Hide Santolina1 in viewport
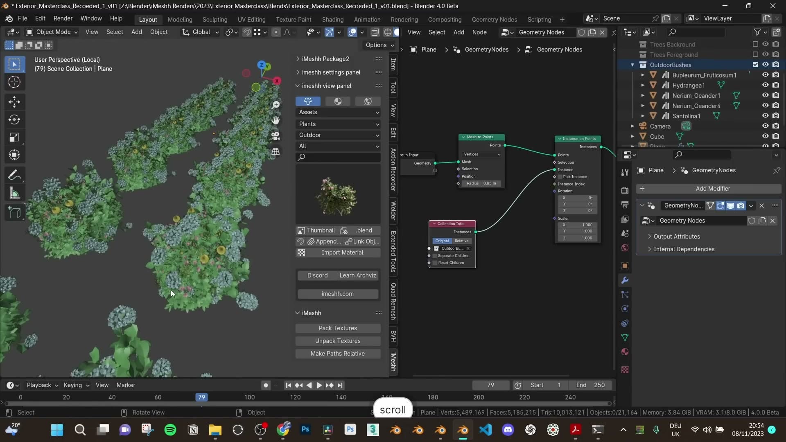This screenshot has height=442, width=786. (765, 116)
